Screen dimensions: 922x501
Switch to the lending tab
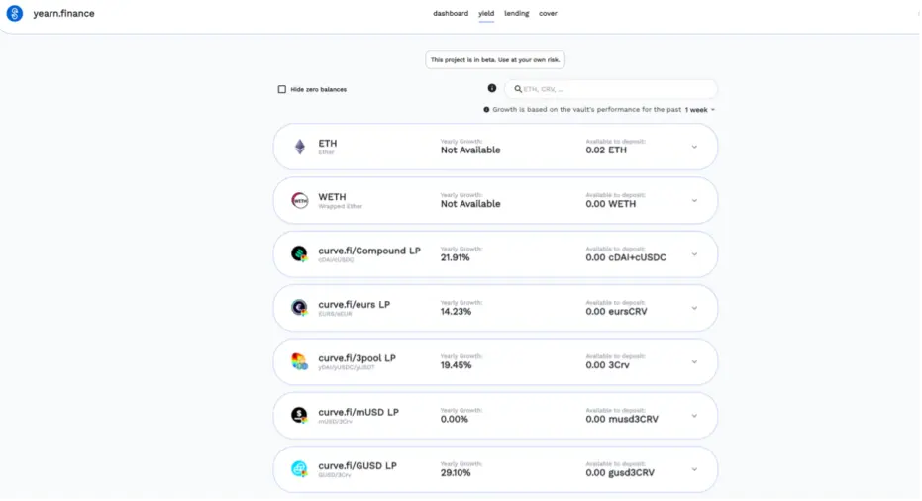click(517, 13)
